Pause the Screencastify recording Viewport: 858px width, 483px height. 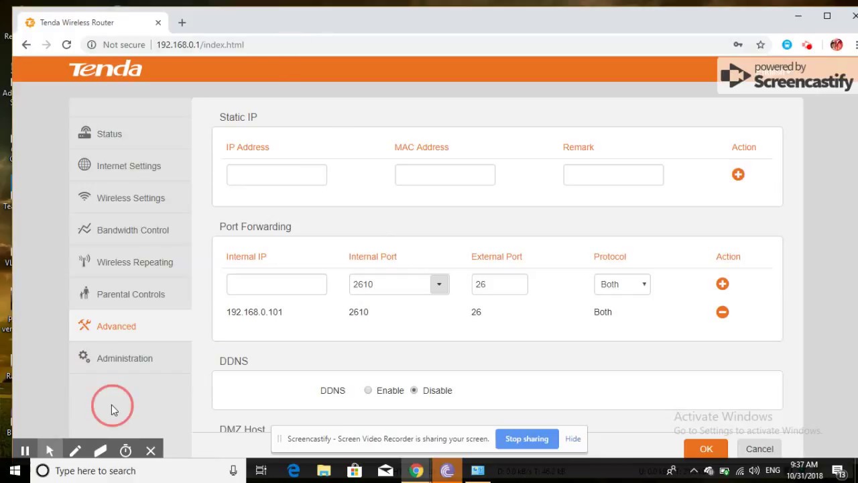click(25, 451)
